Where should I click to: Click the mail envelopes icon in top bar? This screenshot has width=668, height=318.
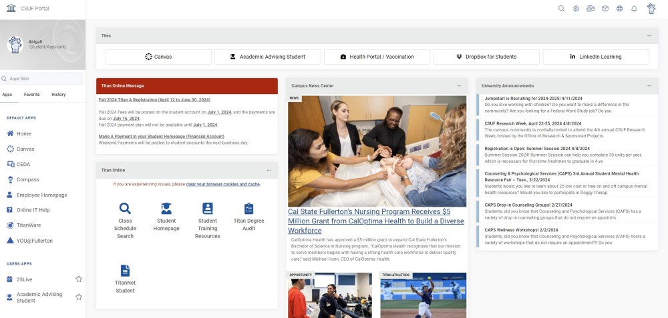coord(591,9)
